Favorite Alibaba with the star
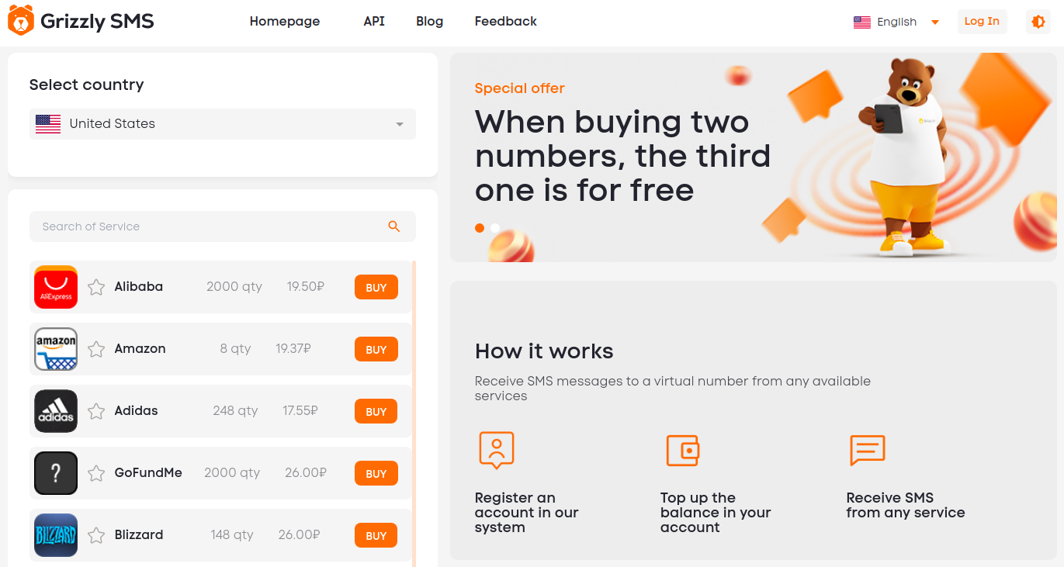 [96, 287]
